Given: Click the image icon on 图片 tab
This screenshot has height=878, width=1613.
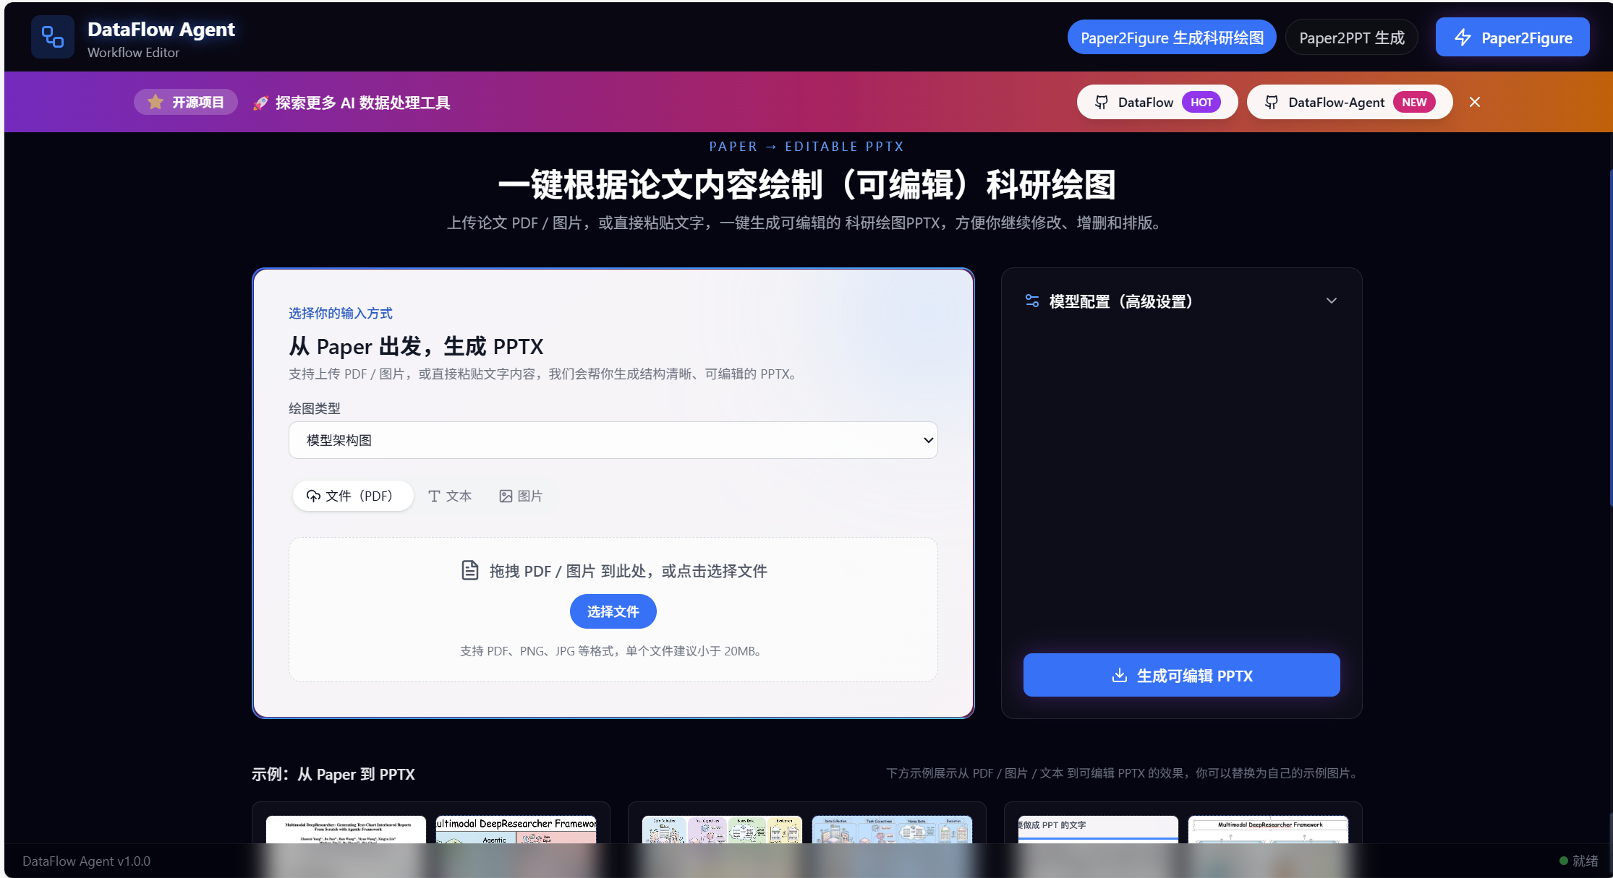Looking at the screenshot, I should click(506, 496).
